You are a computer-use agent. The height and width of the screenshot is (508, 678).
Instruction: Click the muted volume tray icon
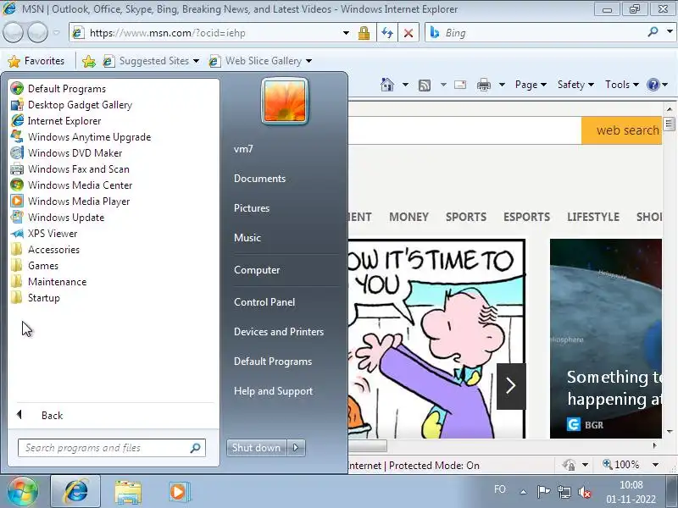[x=585, y=492]
